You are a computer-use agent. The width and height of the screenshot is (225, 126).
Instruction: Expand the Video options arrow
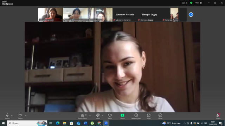(26, 115)
